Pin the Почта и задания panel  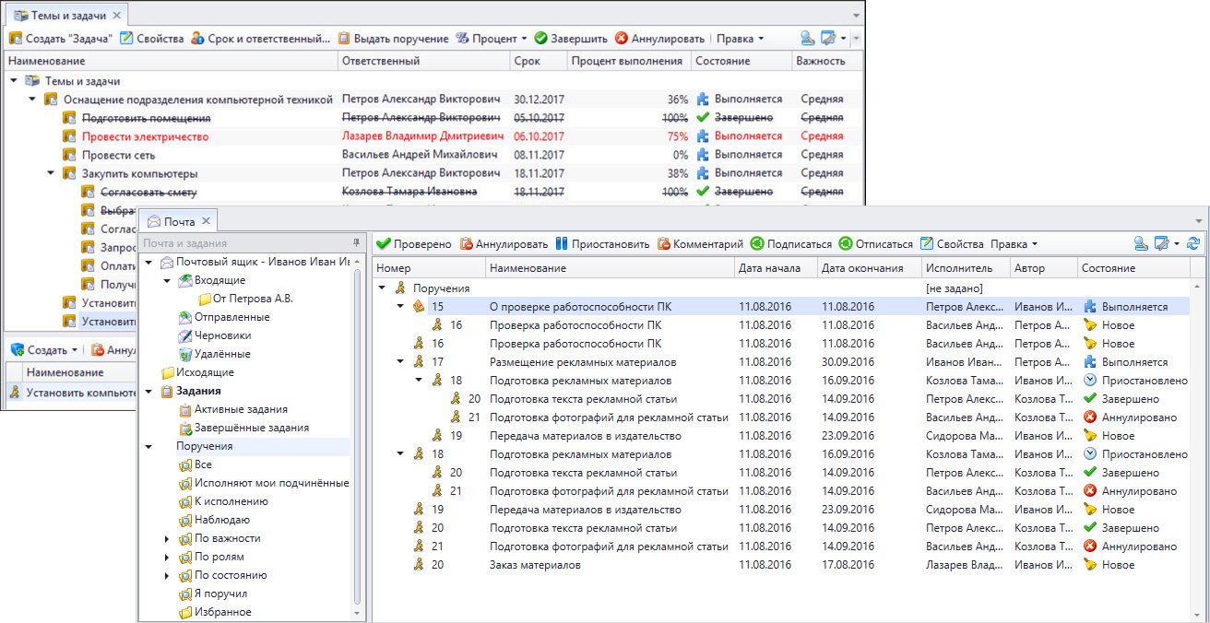click(x=356, y=243)
